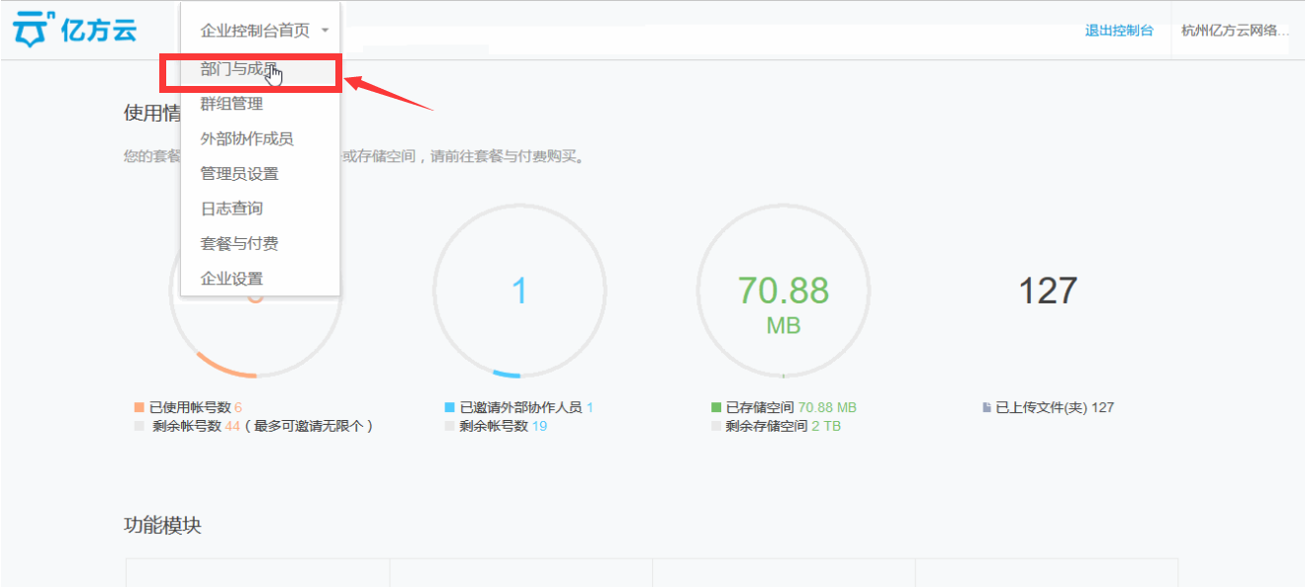Click the 退出控制台 link
The width and height of the screenshot is (1305, 587).
(1119, 31)
